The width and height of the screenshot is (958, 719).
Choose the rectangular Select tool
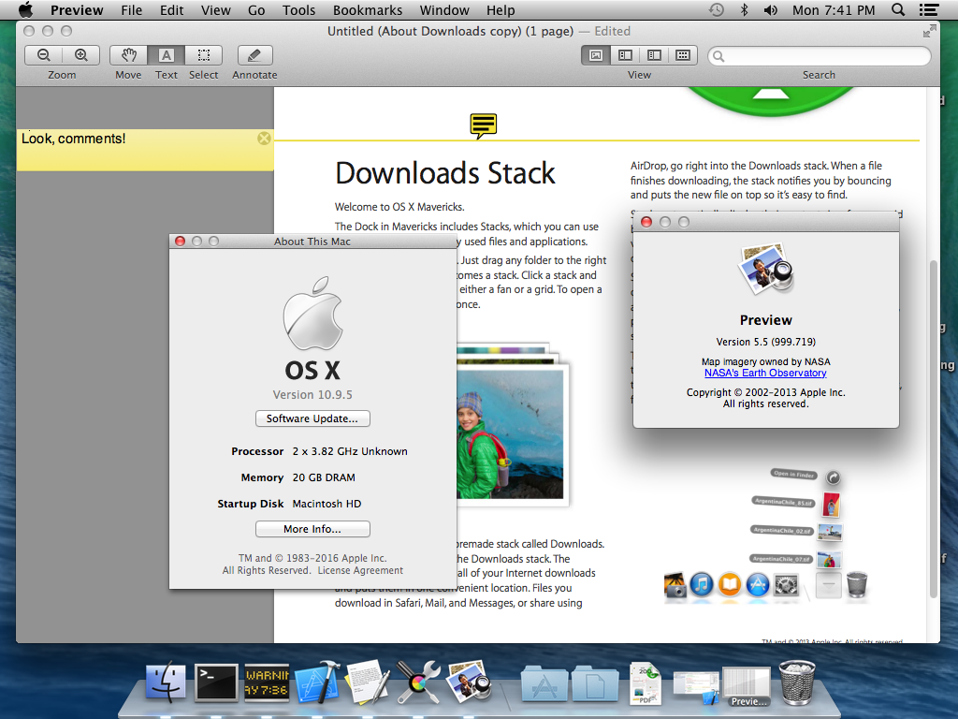click(x=203, y=55)
